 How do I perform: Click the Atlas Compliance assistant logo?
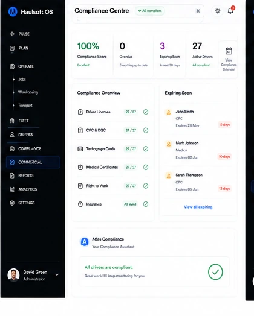[x=85, y=242]
